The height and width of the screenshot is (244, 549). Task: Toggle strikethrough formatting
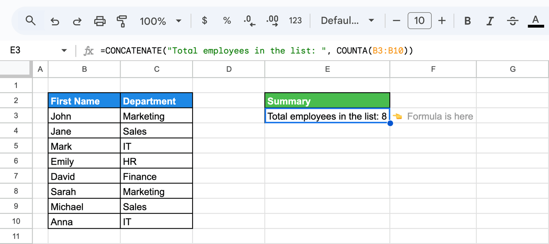512,21
